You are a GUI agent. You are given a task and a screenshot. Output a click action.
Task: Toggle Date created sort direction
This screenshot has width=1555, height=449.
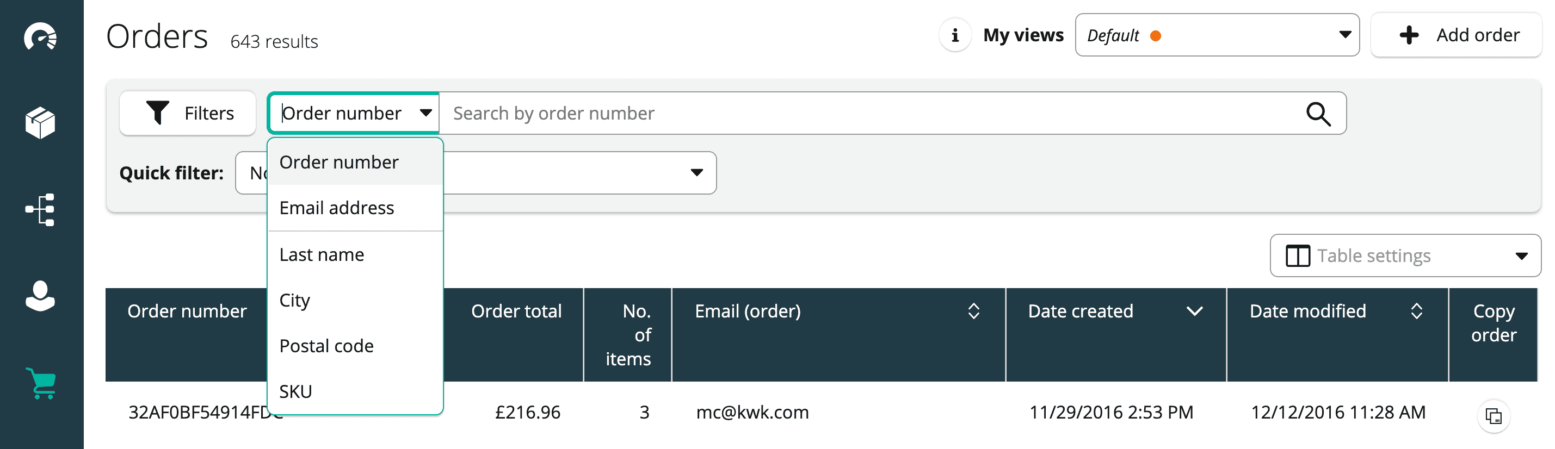1194,311
